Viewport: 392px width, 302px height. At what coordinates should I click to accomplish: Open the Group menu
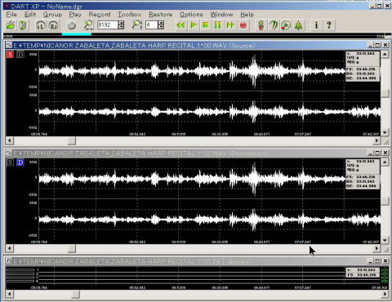[x=52, y=15]
